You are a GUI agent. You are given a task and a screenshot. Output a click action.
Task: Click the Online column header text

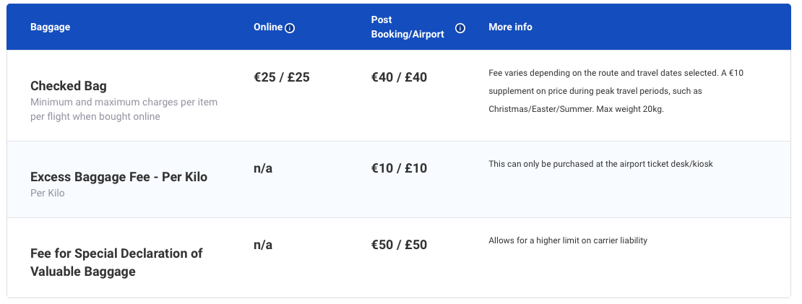(x=267, y=27)
